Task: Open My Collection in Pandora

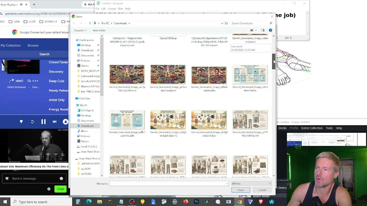Action: click(x=11, y=45)
